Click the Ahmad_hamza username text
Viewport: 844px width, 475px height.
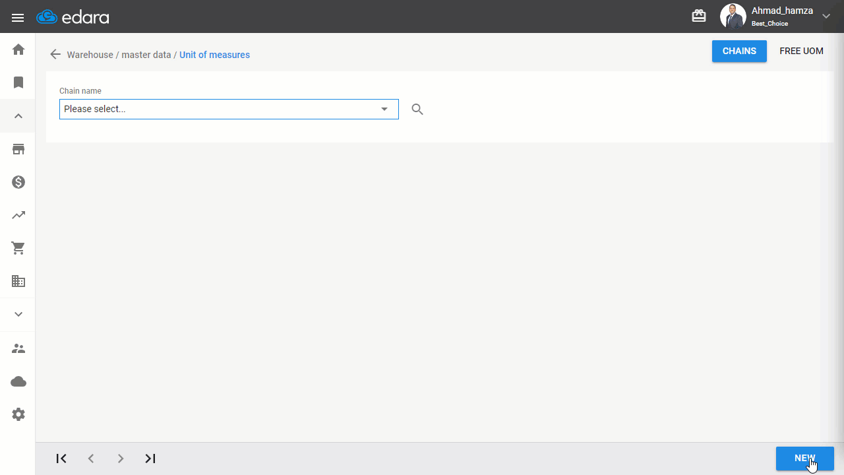[x=782, y=11]
